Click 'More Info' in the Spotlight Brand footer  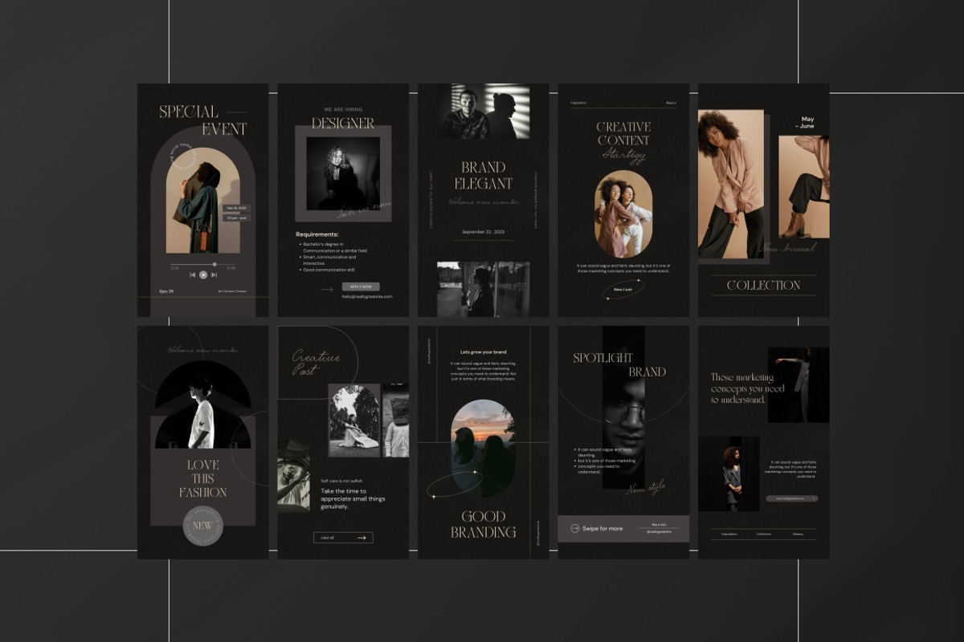point(660,524)
